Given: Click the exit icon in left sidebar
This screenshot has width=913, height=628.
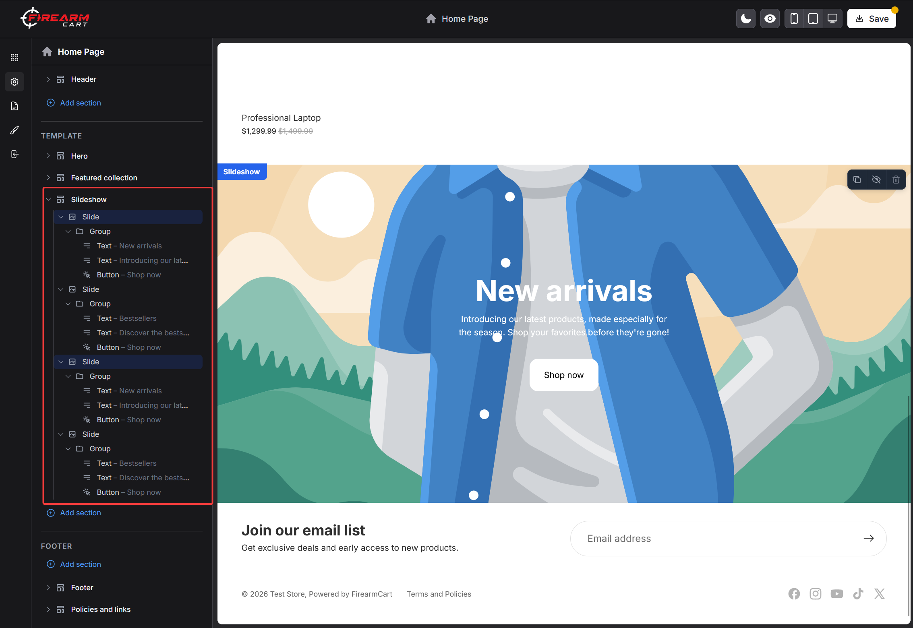Looking at the screenshot, I should click(14, 154).
